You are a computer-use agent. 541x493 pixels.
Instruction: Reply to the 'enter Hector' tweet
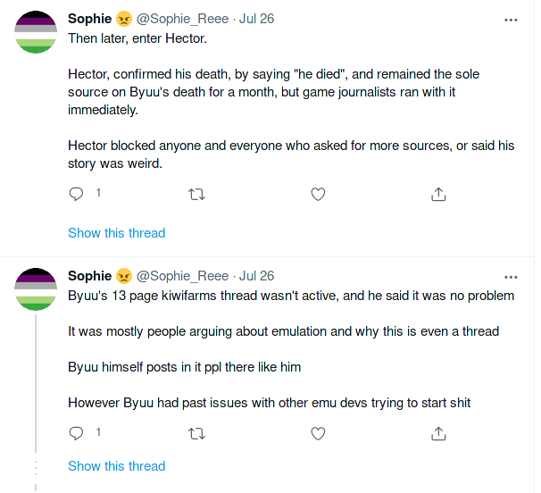[x=76, y=194]
